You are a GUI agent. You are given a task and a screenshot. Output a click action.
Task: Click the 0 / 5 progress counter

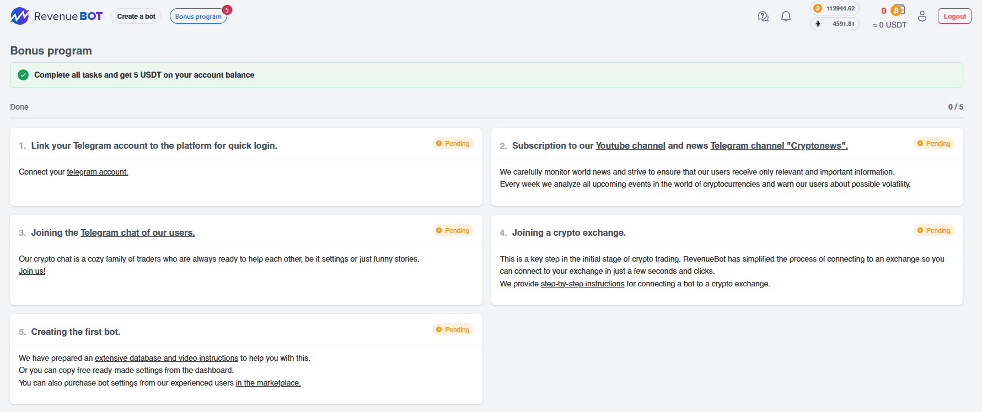(x=956, y=107)
